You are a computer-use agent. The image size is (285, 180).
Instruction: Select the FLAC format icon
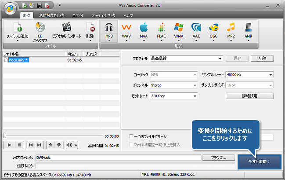tap(161, 27)
